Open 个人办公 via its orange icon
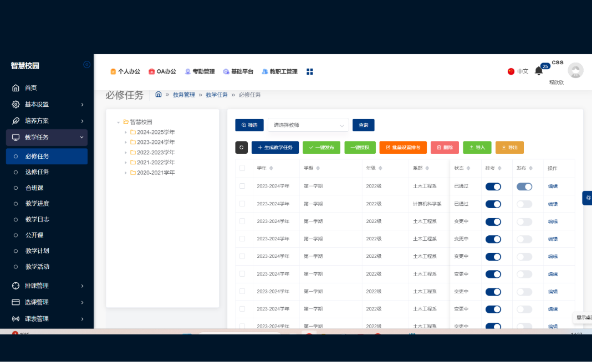Screen dimensions: 592x362 113,71
